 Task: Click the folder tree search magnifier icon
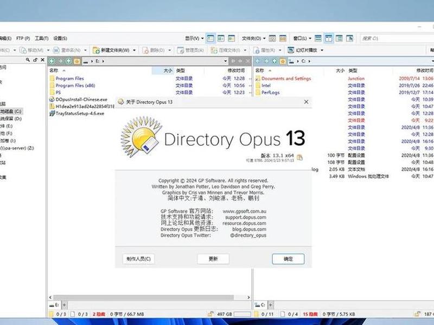click(x=28, y=60)
